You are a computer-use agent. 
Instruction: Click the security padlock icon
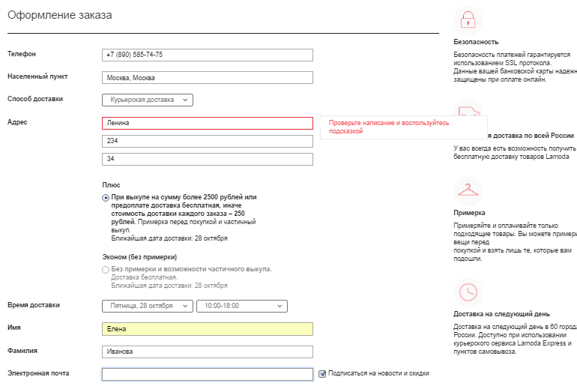pos(468,19)
